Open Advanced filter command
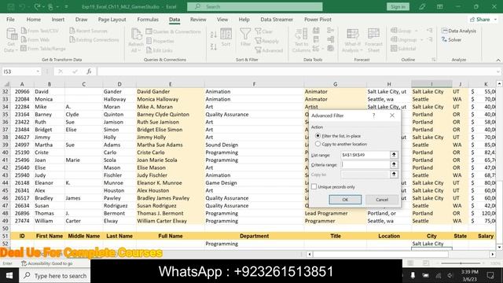The width and height of the screenshot is (503, 283). [x=269, y=50]
